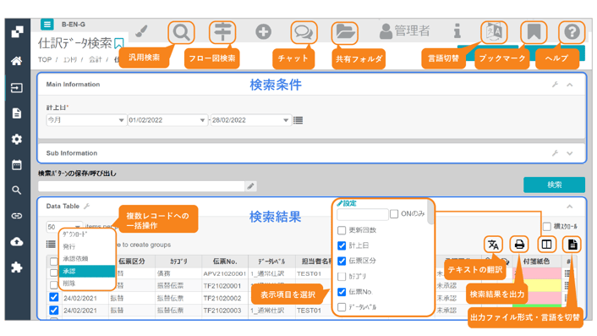
Task: Collapse the Data Table panel chevron
Action: coord(570,207)
